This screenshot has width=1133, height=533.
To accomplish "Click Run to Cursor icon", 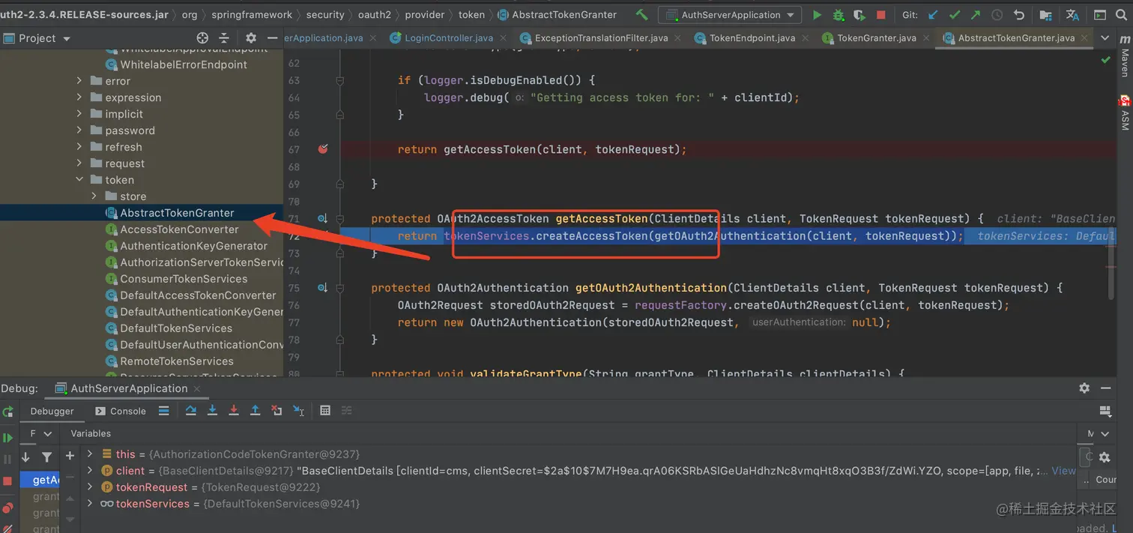I will coord(298,410).
